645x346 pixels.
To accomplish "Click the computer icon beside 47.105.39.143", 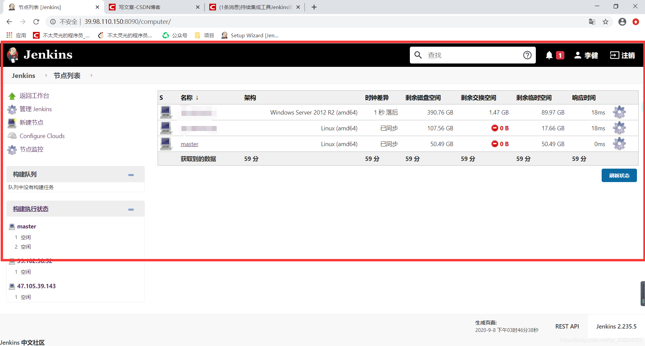I will (x=12, y=286).
